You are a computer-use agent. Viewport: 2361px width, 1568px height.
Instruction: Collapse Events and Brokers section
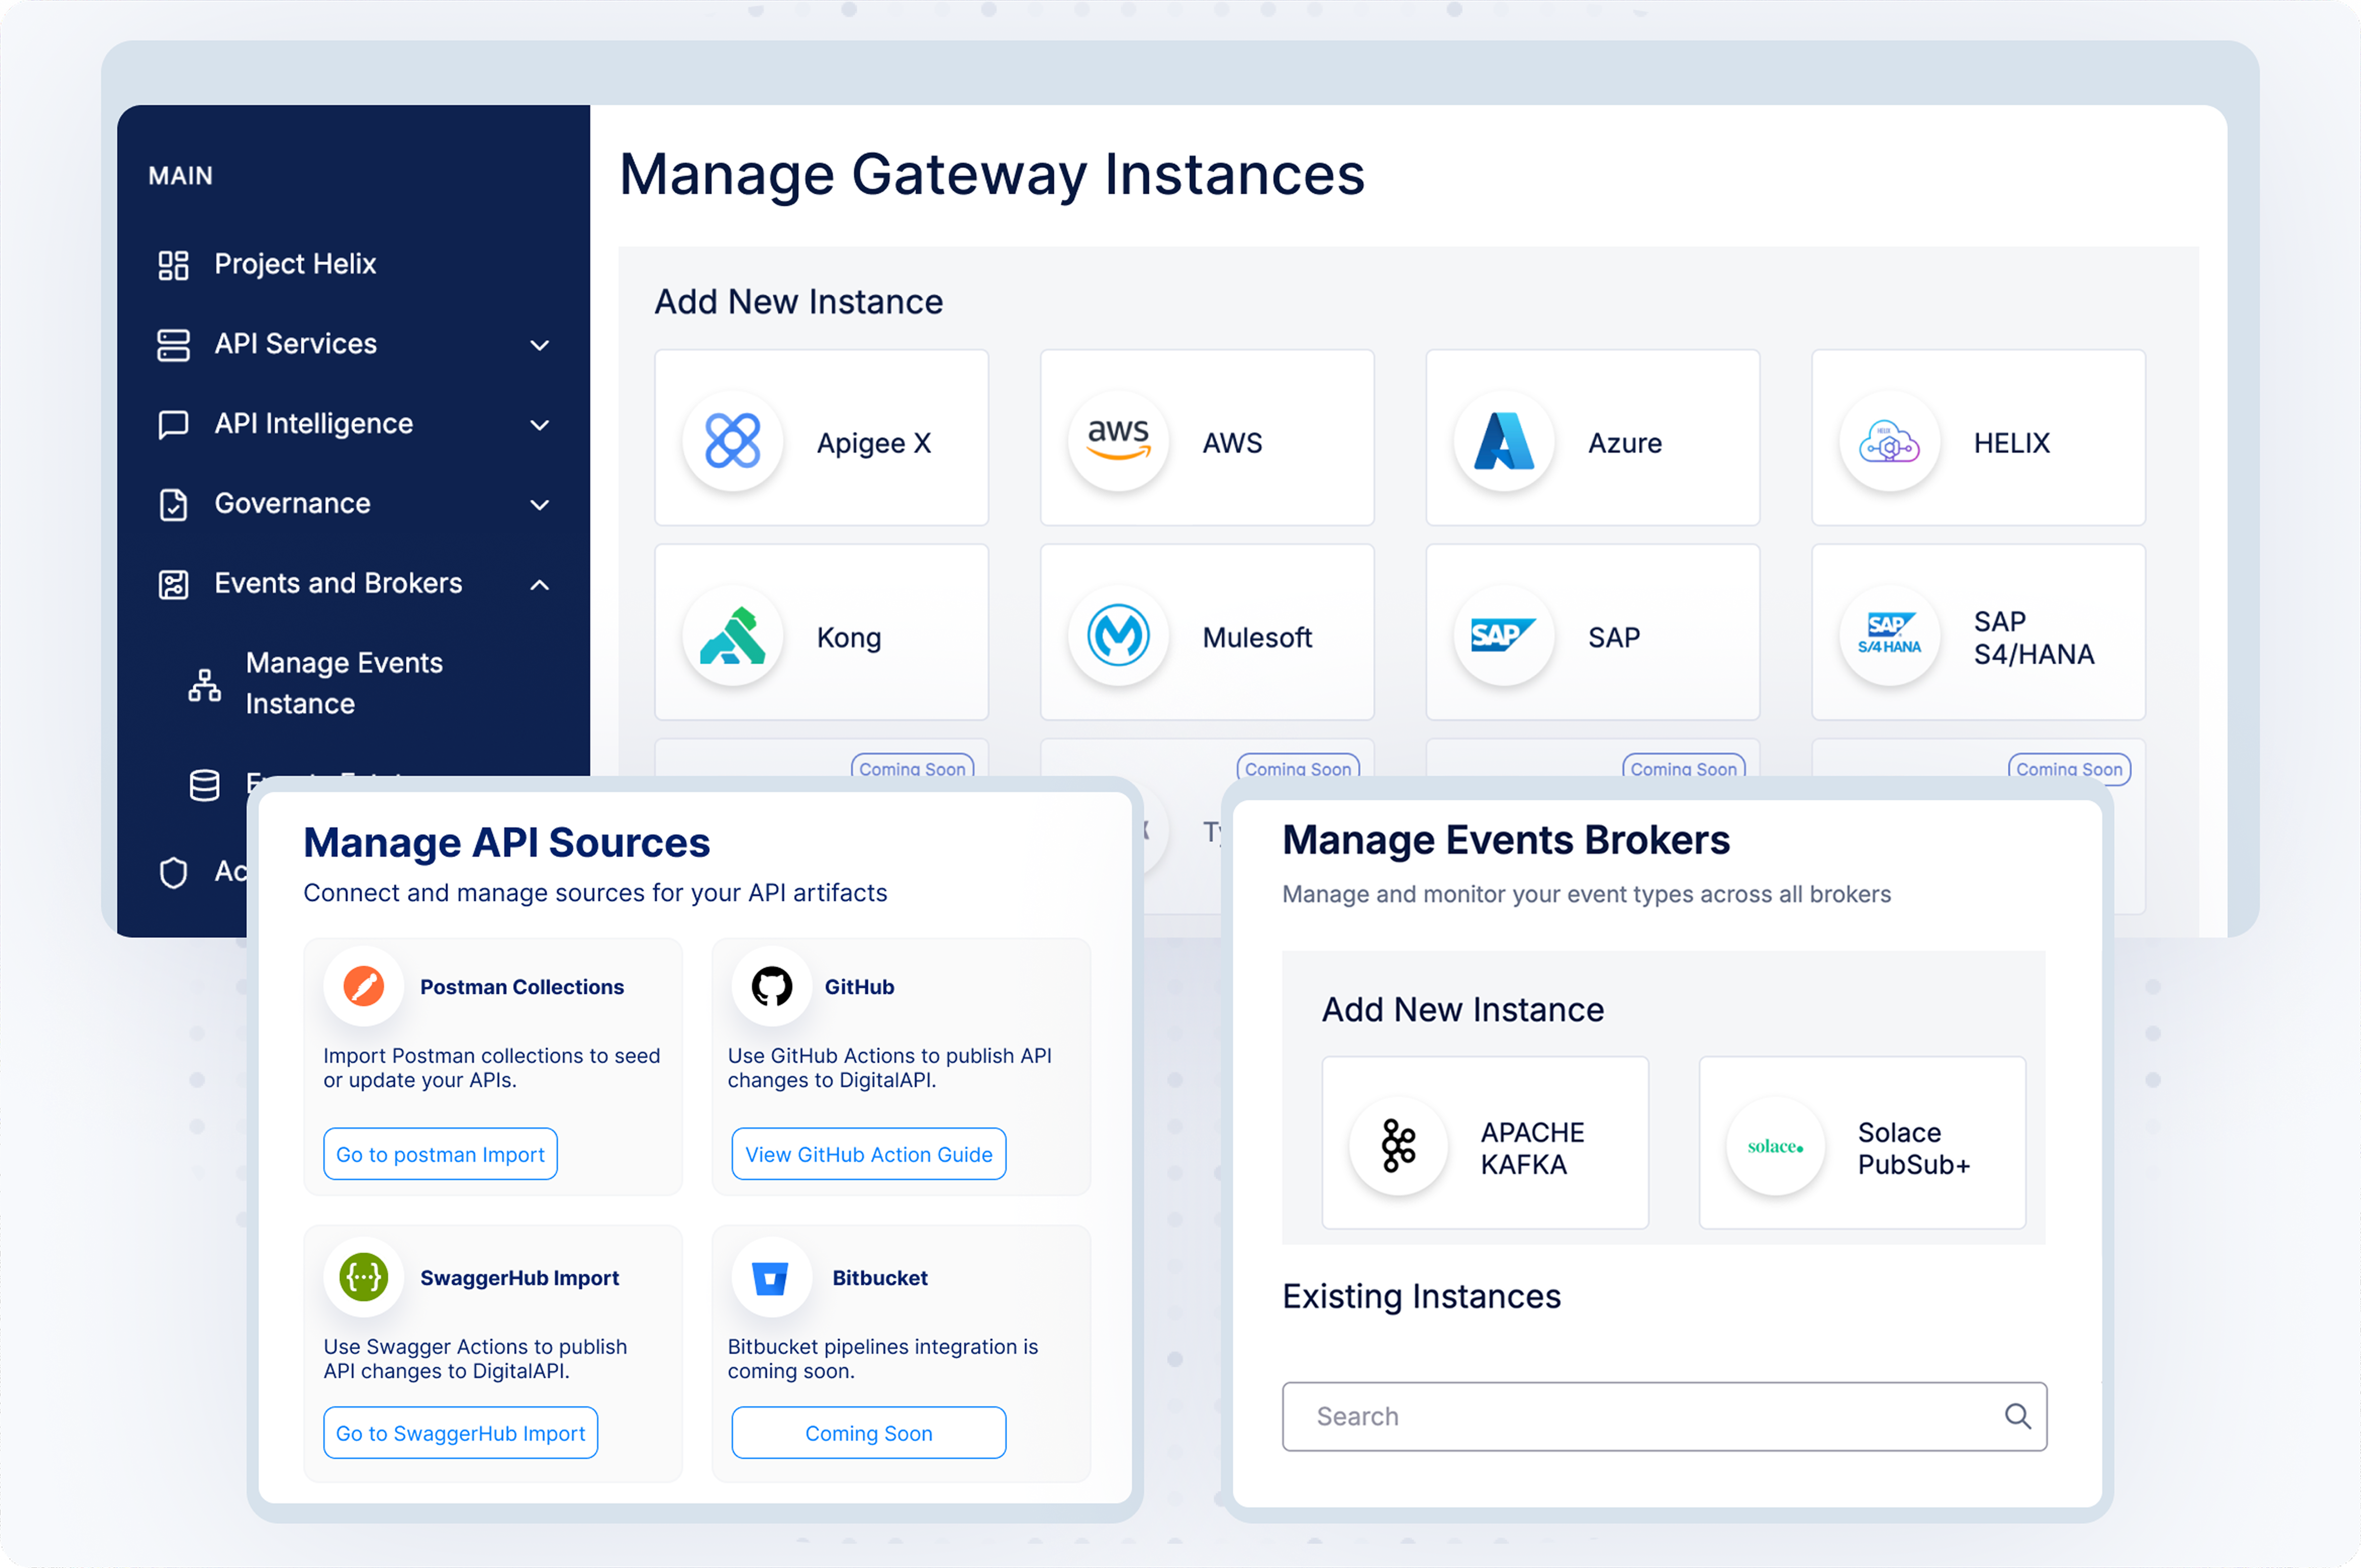pos(539,585)
